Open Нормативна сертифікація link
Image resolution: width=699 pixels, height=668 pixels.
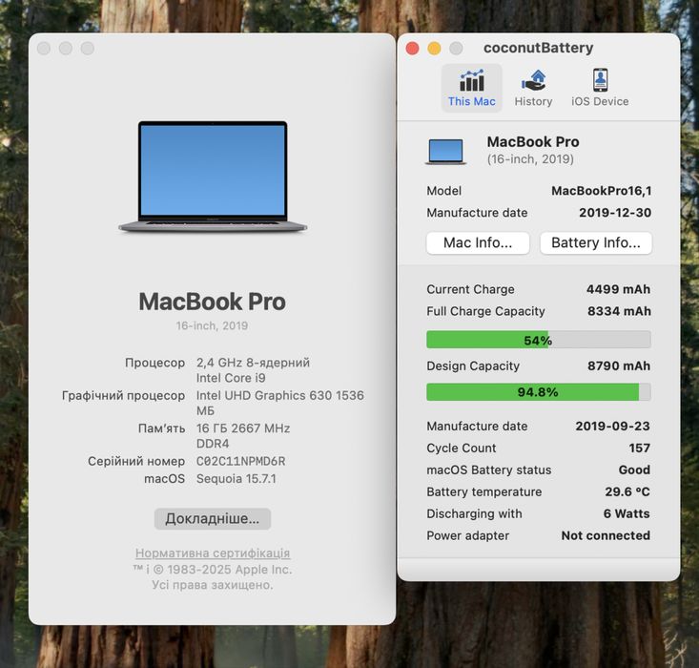pos(213,553)
